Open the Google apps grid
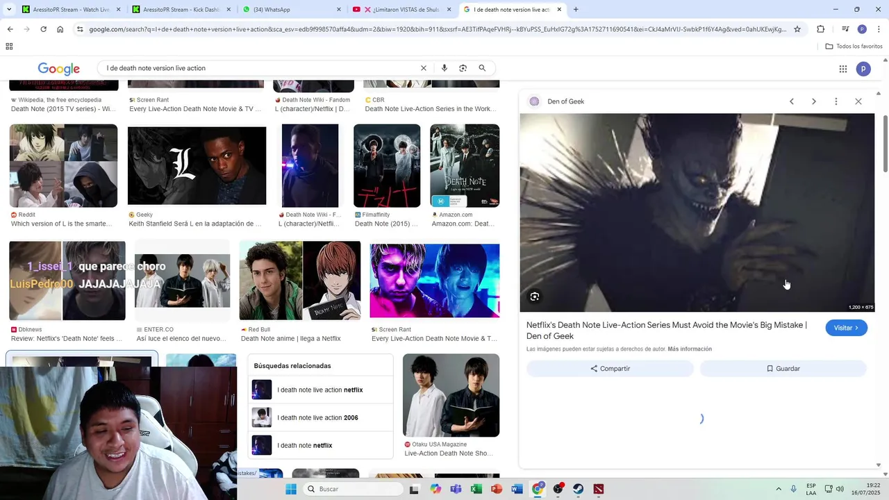 [843, 69]
